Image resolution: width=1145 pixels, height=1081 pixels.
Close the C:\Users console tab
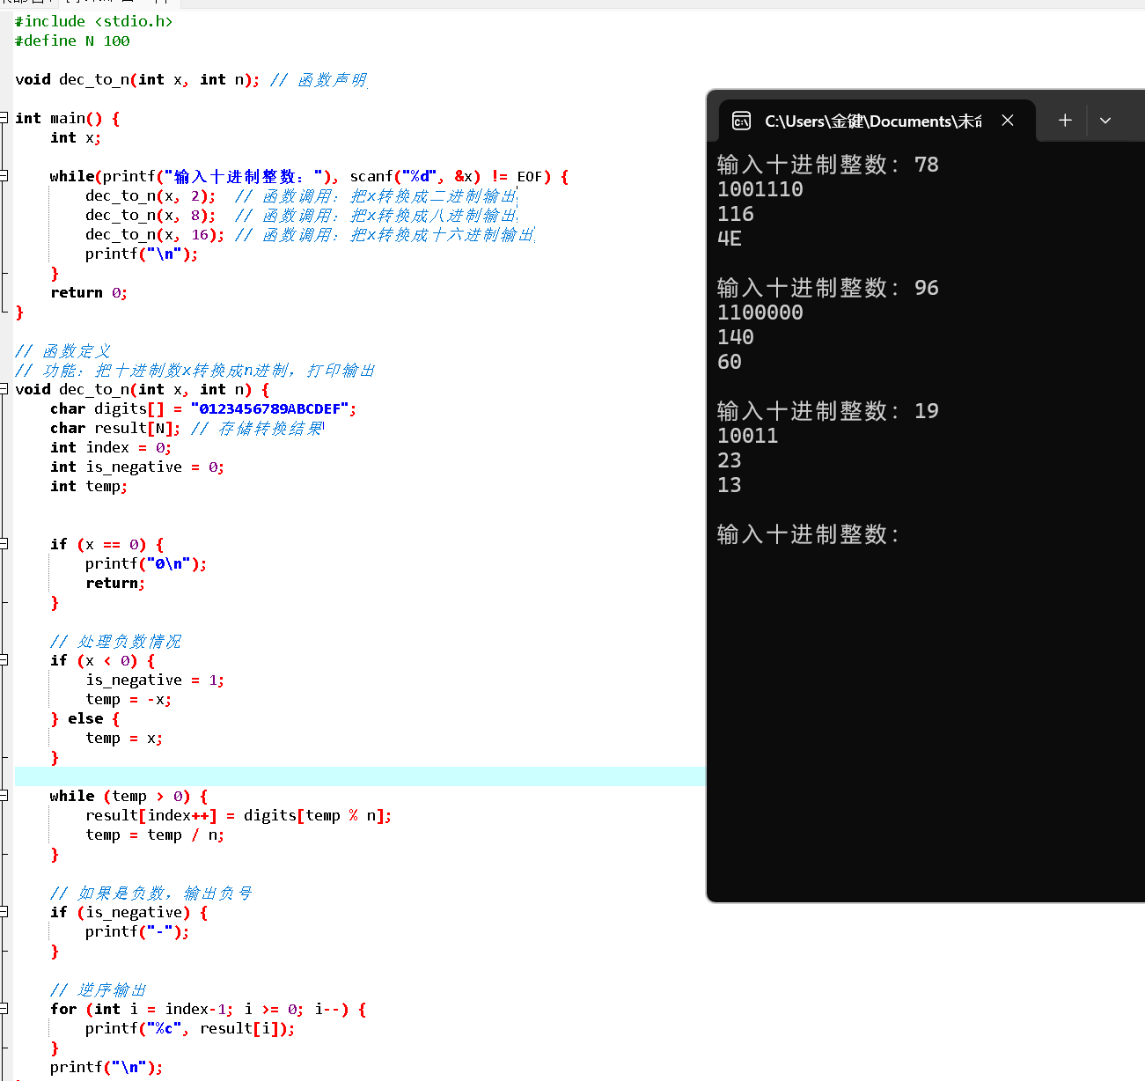click(x=1008, y=121)
